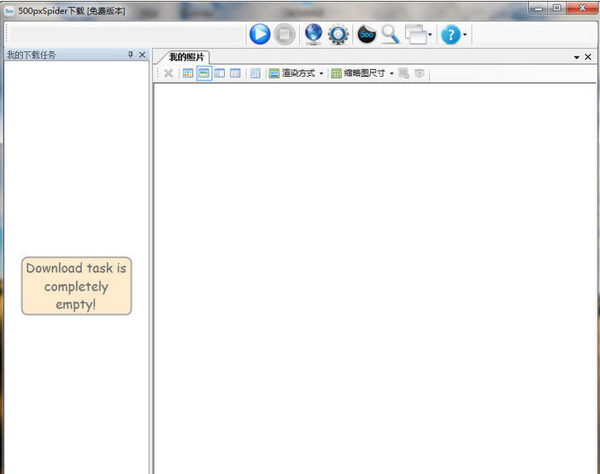Toggle the third view layout button
This screenshot has height=474, width=600.
(220, 73)
